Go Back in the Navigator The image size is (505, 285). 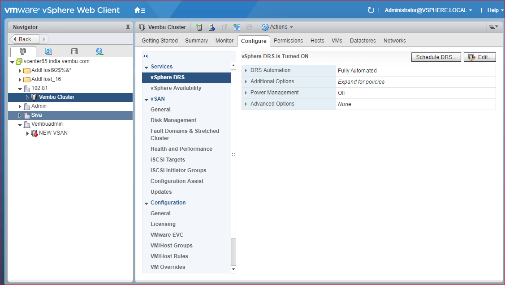25,39
